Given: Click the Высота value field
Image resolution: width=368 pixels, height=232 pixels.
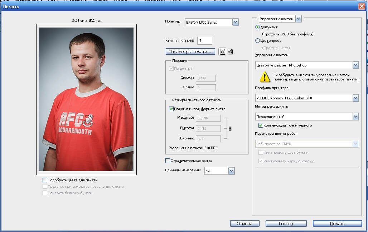Looking at the screenshot, I should point(208,128).
